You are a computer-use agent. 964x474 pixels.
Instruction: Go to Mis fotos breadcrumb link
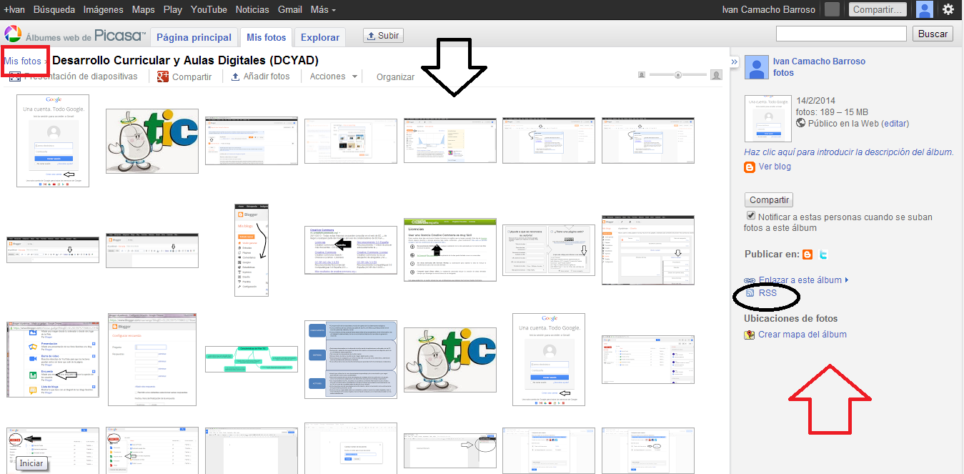click(x=23, y=61)
